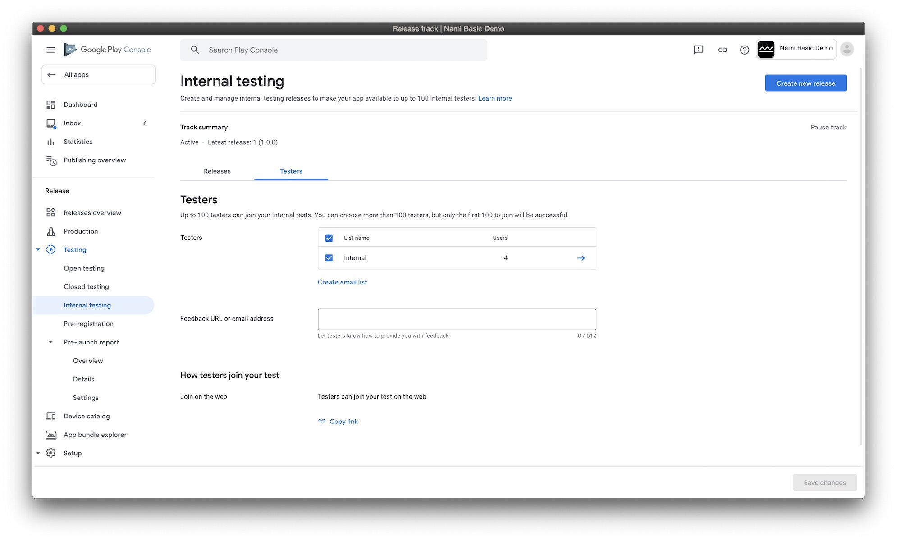The image size is (897, 541).
Task: Click the Create new release button
Action: (x=805, y=83)
